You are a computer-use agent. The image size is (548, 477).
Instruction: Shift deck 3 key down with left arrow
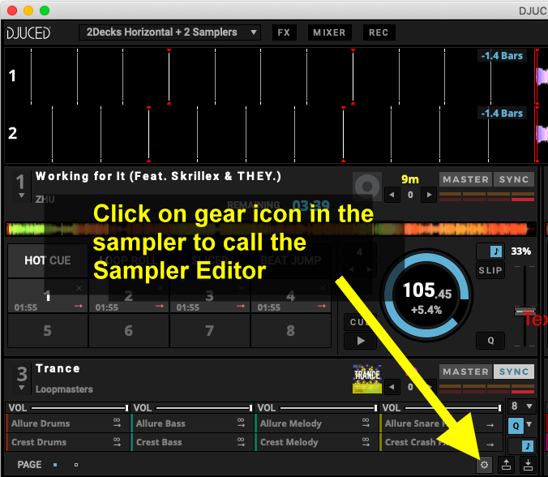(392, 387)
